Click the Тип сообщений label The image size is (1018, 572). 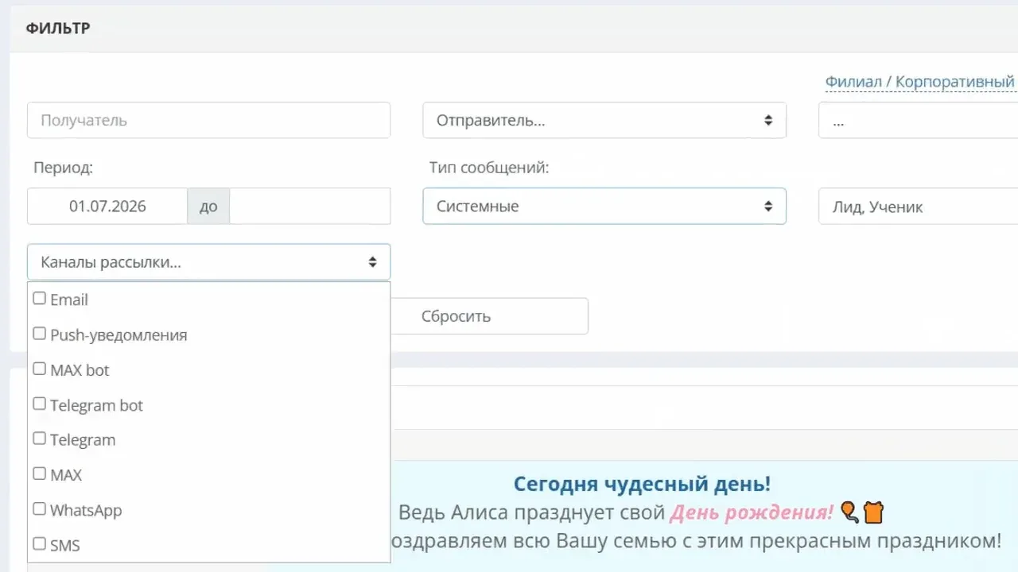(489, 168)
